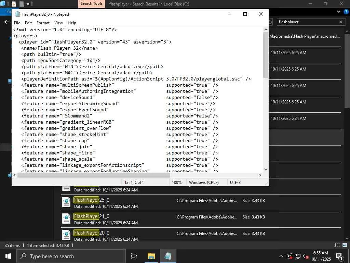Open the taskbar clock showing 6:55 AM

(x=321, y=256)
